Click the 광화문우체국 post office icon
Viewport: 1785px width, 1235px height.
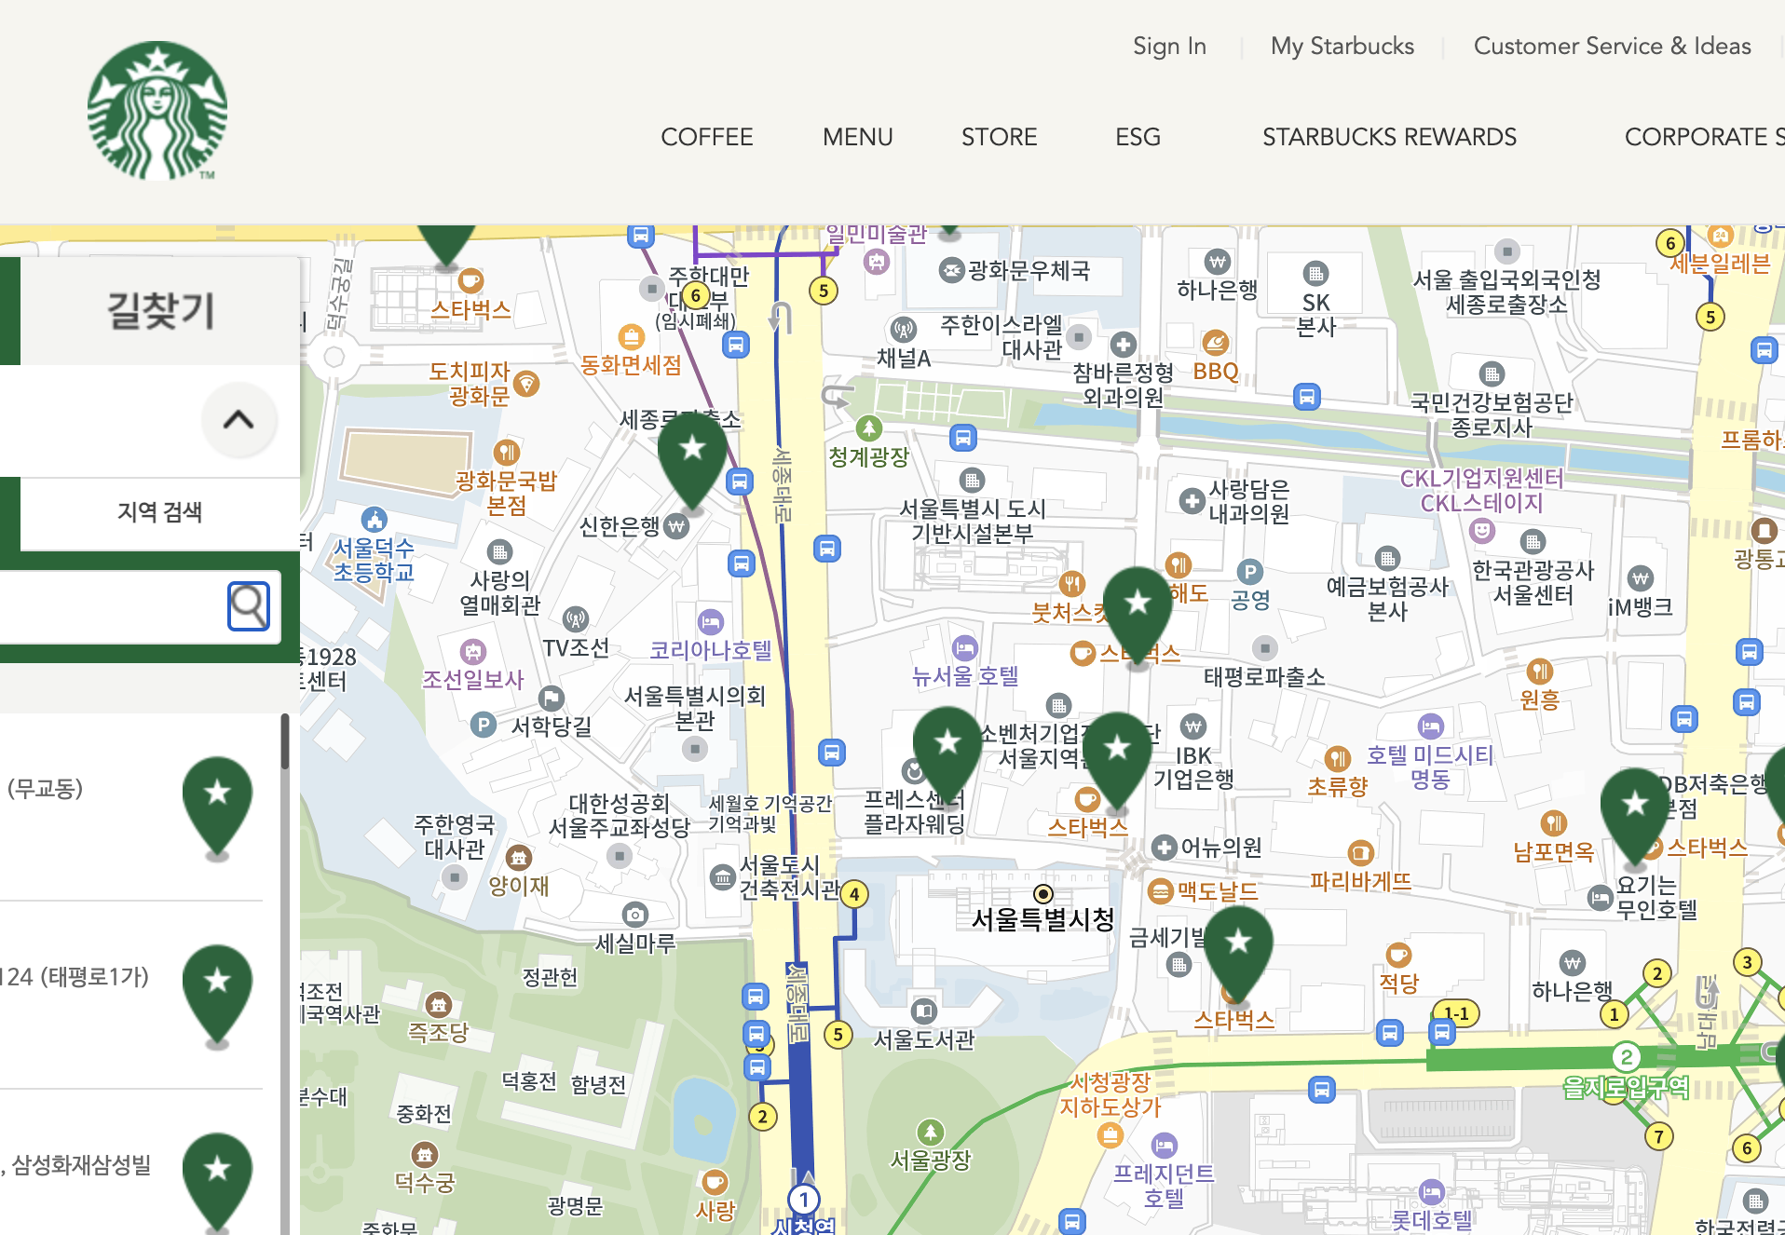coord(951,270)
